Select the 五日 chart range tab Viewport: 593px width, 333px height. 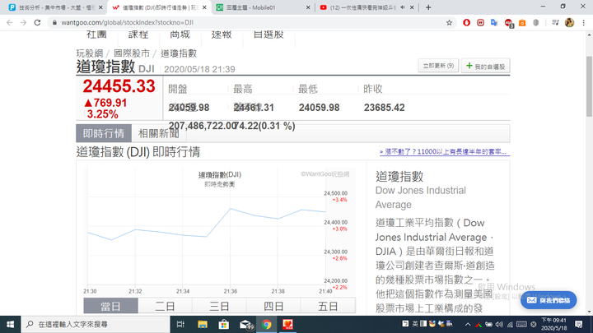328,306
